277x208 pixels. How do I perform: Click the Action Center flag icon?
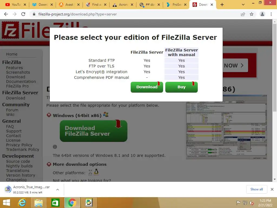coord(238,203)
